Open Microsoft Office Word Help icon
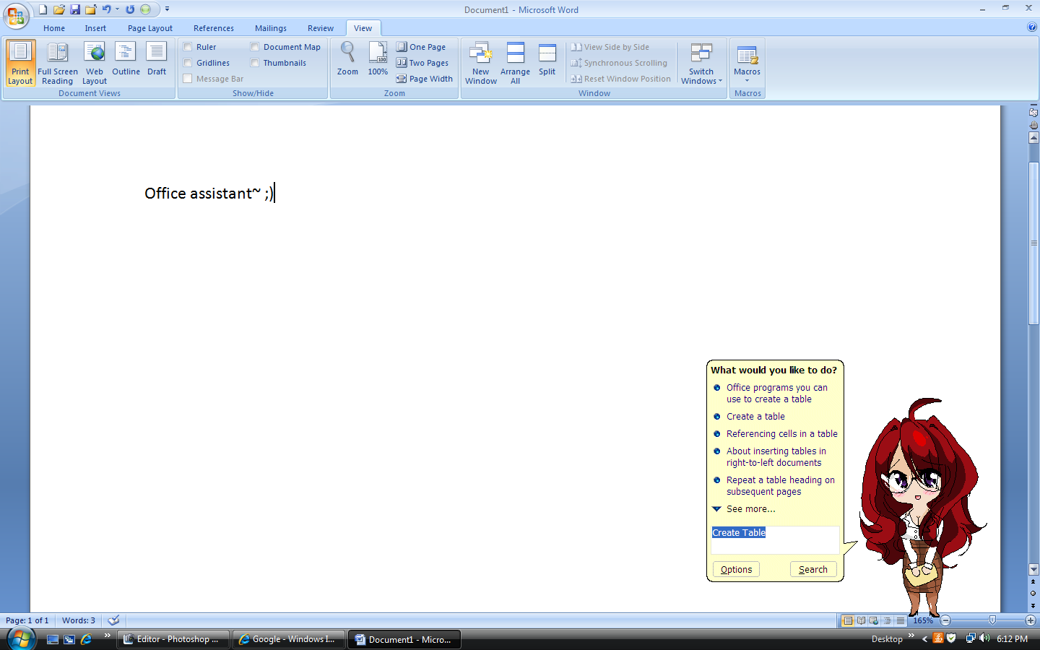This screenshot has height=650, width=1040. pyautogui.click(x=1032, y=27)
